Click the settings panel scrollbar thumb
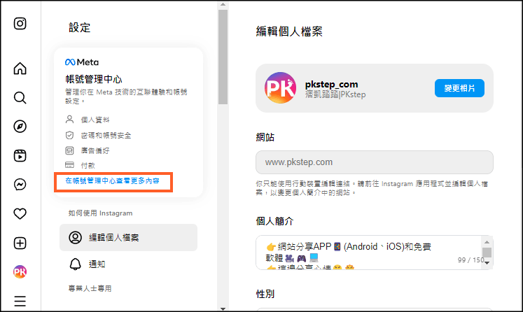This screenshot has height=312, width=523. point(223,57)
